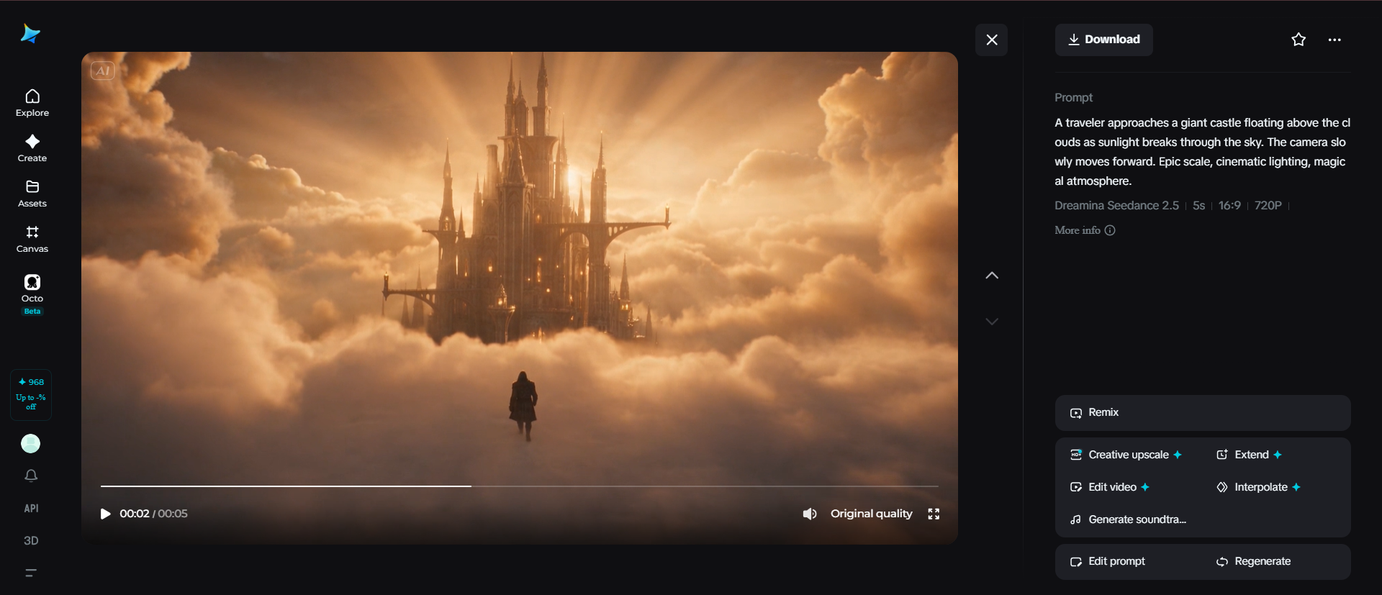The width and height of the screenshot is (1382, 595).
Task: Open the Original quality dropdown
Action: click(871, 514)
